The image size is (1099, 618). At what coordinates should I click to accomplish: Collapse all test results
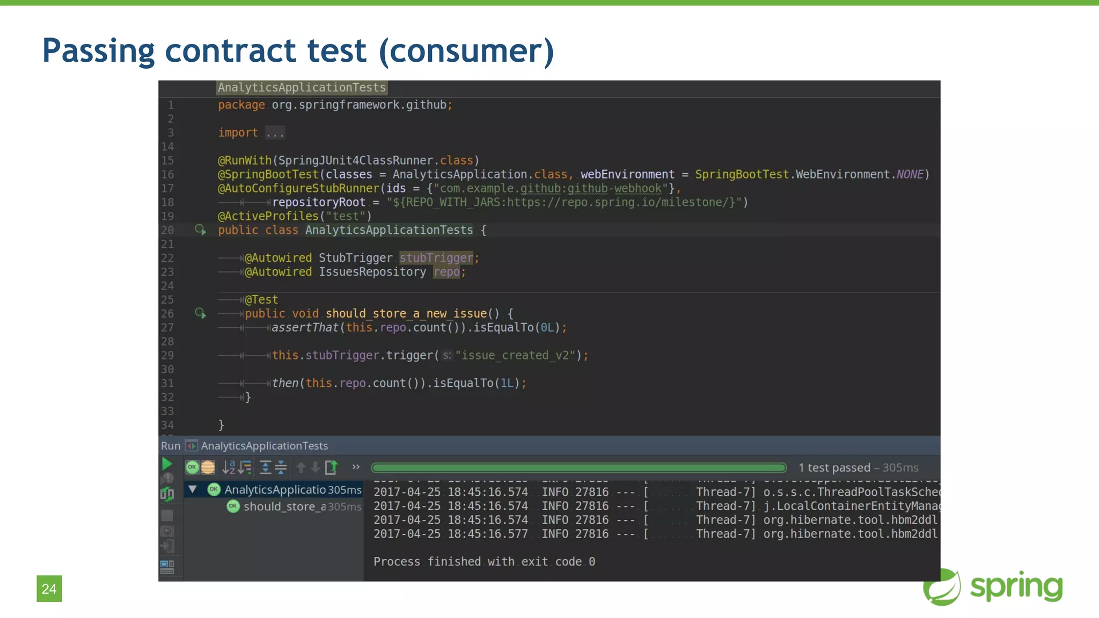coord(281,467)
